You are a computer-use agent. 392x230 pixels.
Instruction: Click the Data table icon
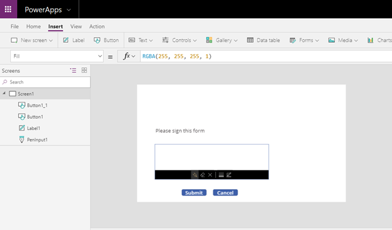(x=250, y=40)
